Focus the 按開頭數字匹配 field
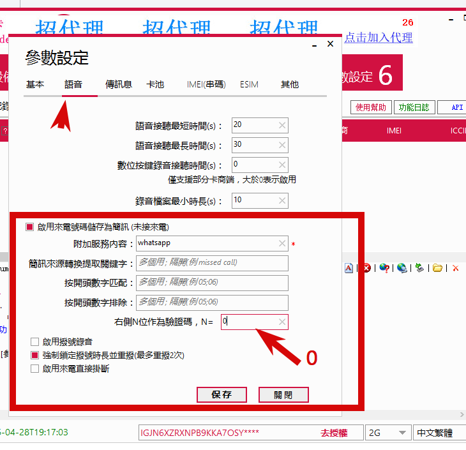The width and height of the screenshot is (466, 450). [x=212, y=283]
